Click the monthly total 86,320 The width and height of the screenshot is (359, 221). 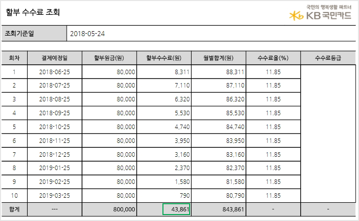pyautogui.click(x=235, y=99)
